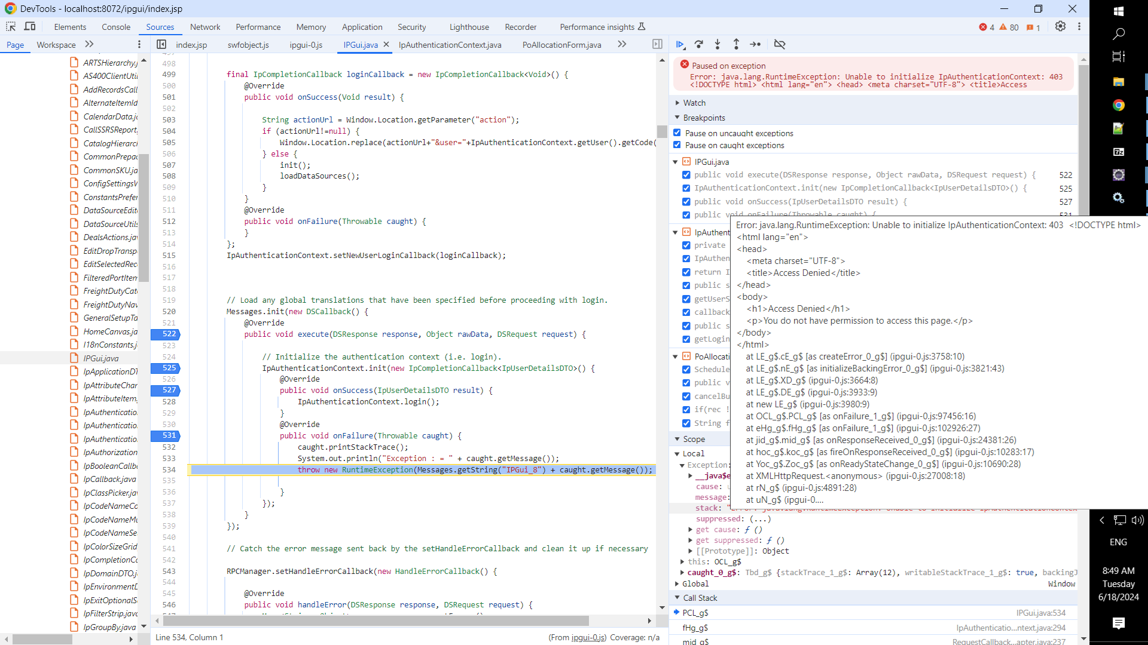
Task: Activate inspect element picker
Action: coord(11,26)
